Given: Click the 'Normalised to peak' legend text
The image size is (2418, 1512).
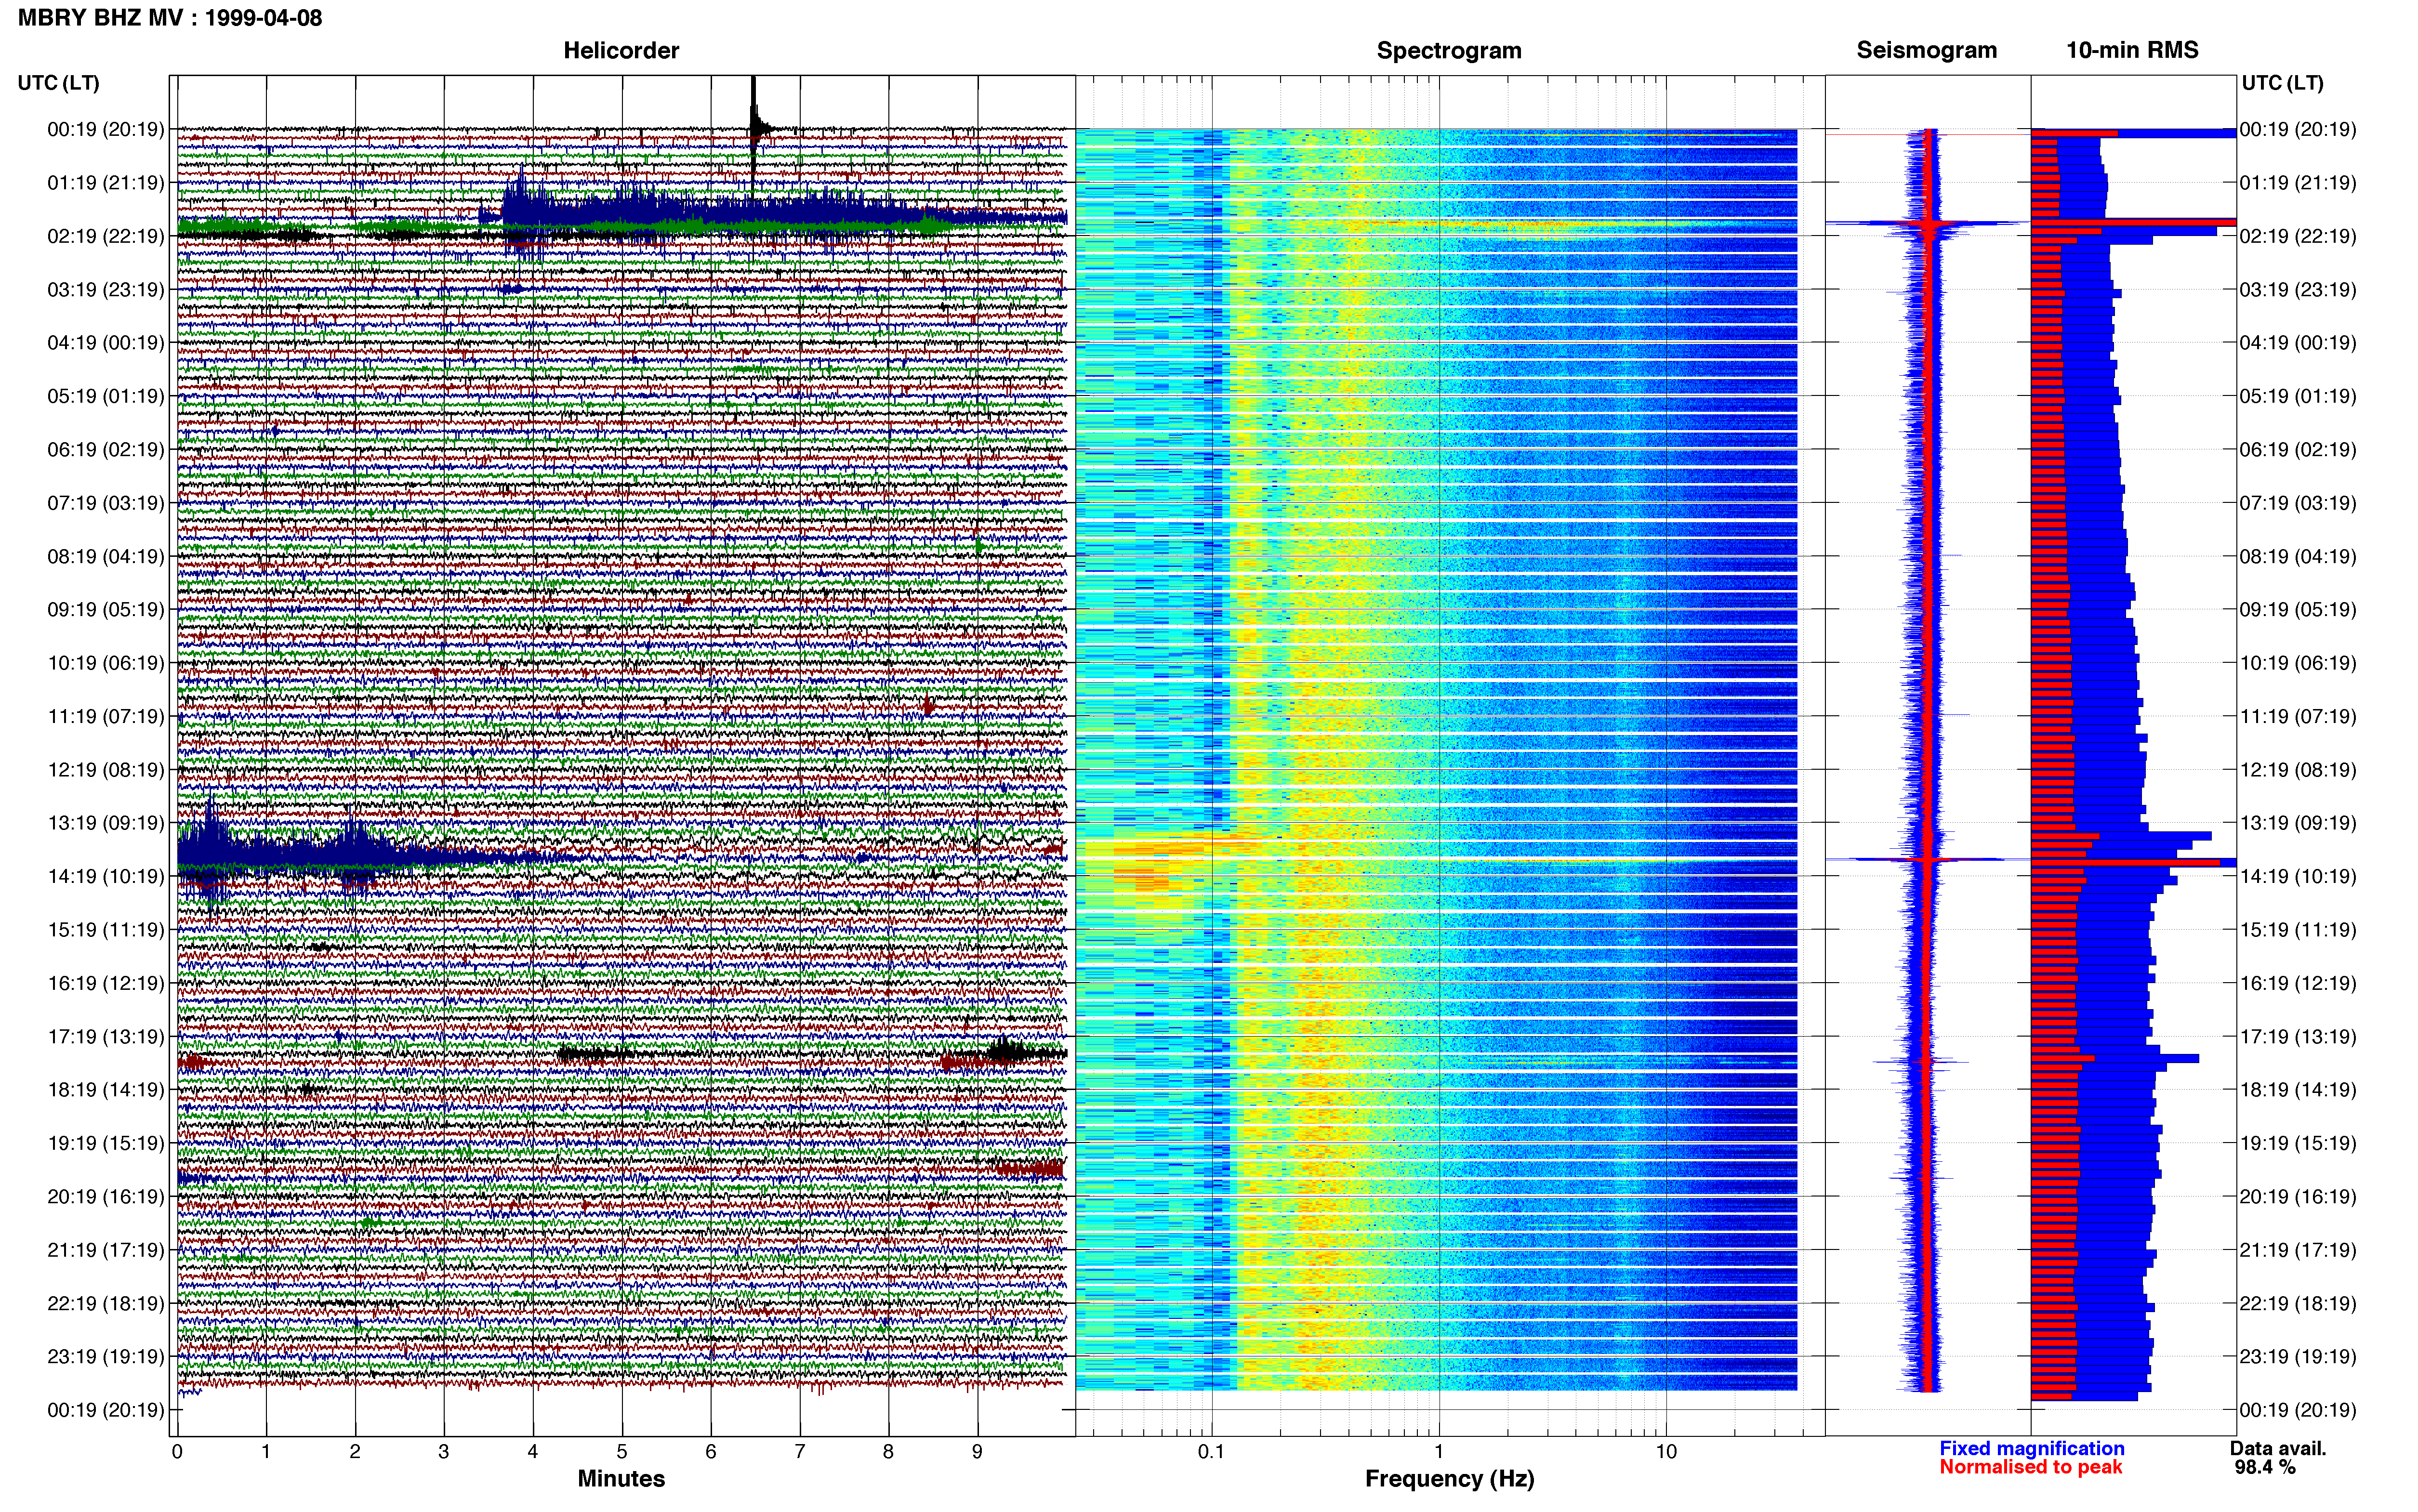Looking at the screenshot, I should pyautogui.click(x=2030, y=1467).
